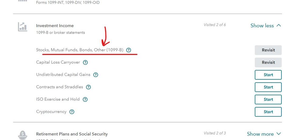Start the Undistributed Capital Gains section

[x=268, y=75]
